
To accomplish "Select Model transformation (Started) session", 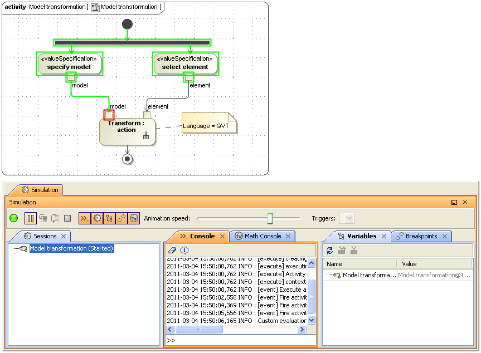I will 71,248.
